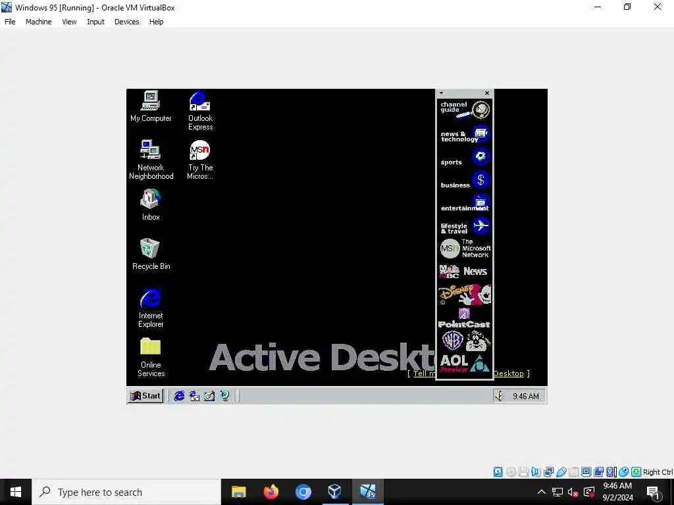This screenshot has width=674, height=505.
Task: Open the channel guide in Channel Bar
Action: [x=465, y=110]
